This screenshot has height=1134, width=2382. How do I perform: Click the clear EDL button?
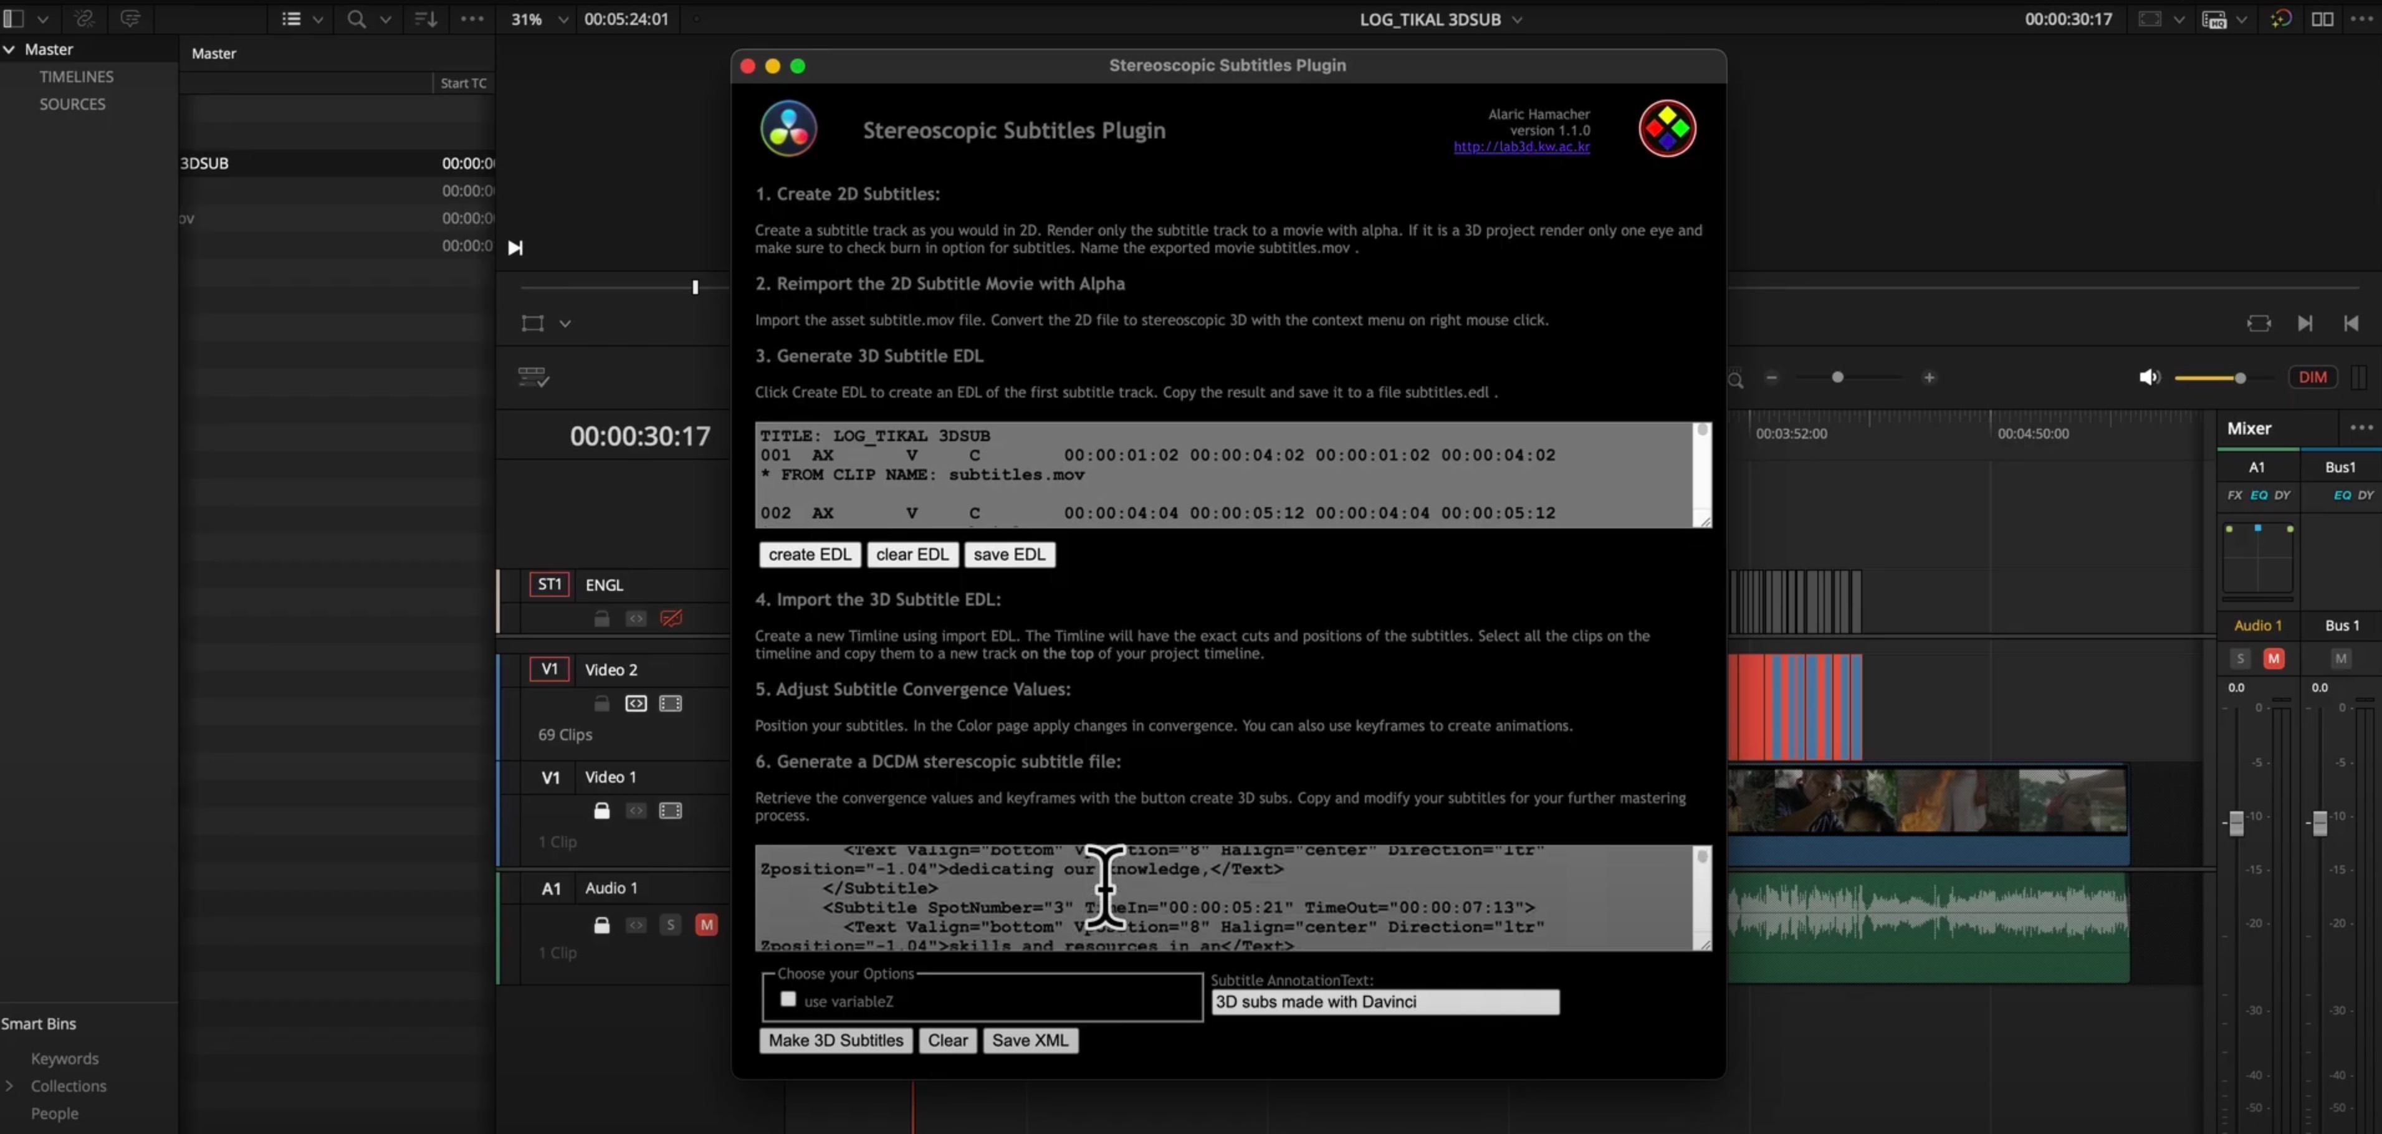[x=912, y=555]
